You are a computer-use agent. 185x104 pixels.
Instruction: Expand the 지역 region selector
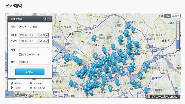(x=35, y=50)
